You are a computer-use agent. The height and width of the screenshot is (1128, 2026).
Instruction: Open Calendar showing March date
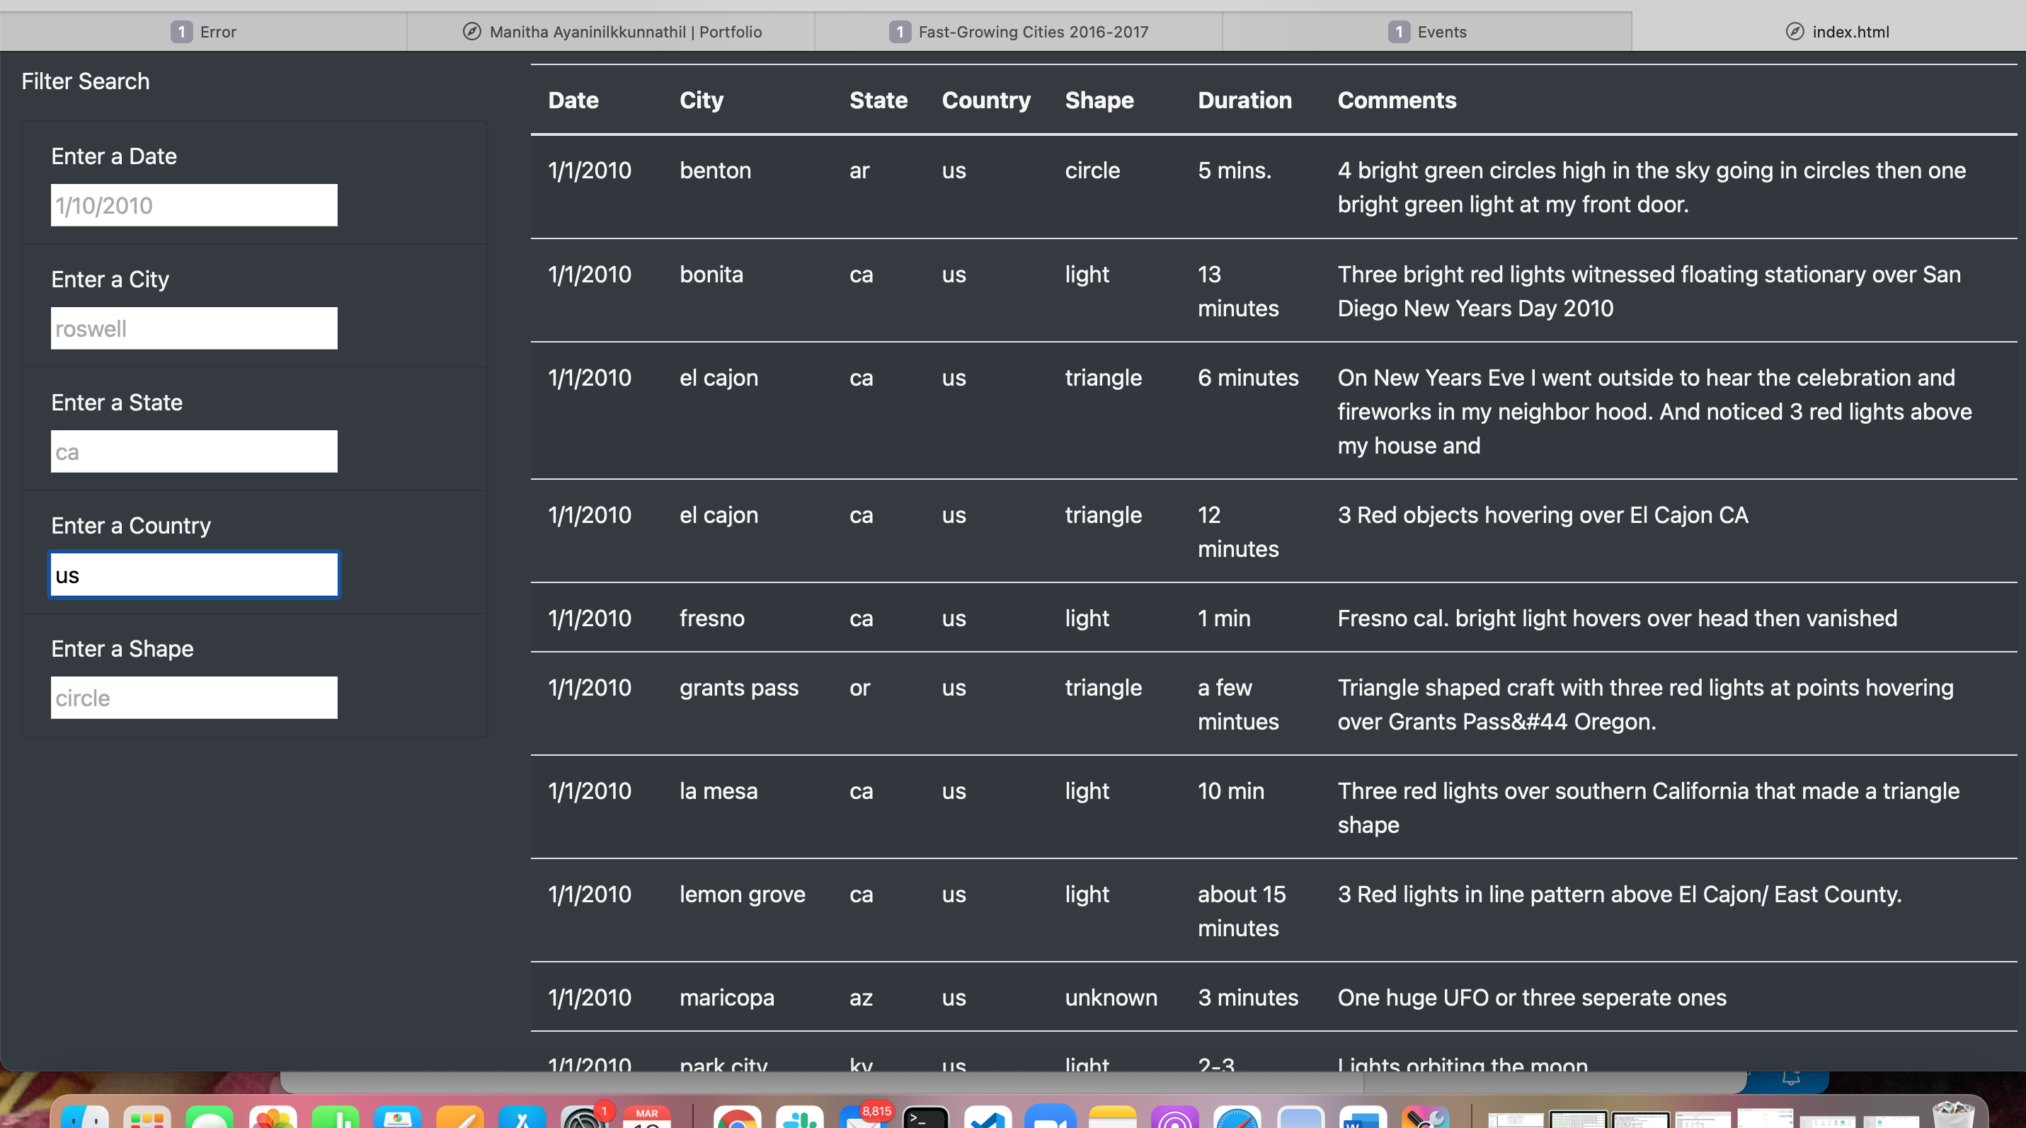tap(645, 1118)
